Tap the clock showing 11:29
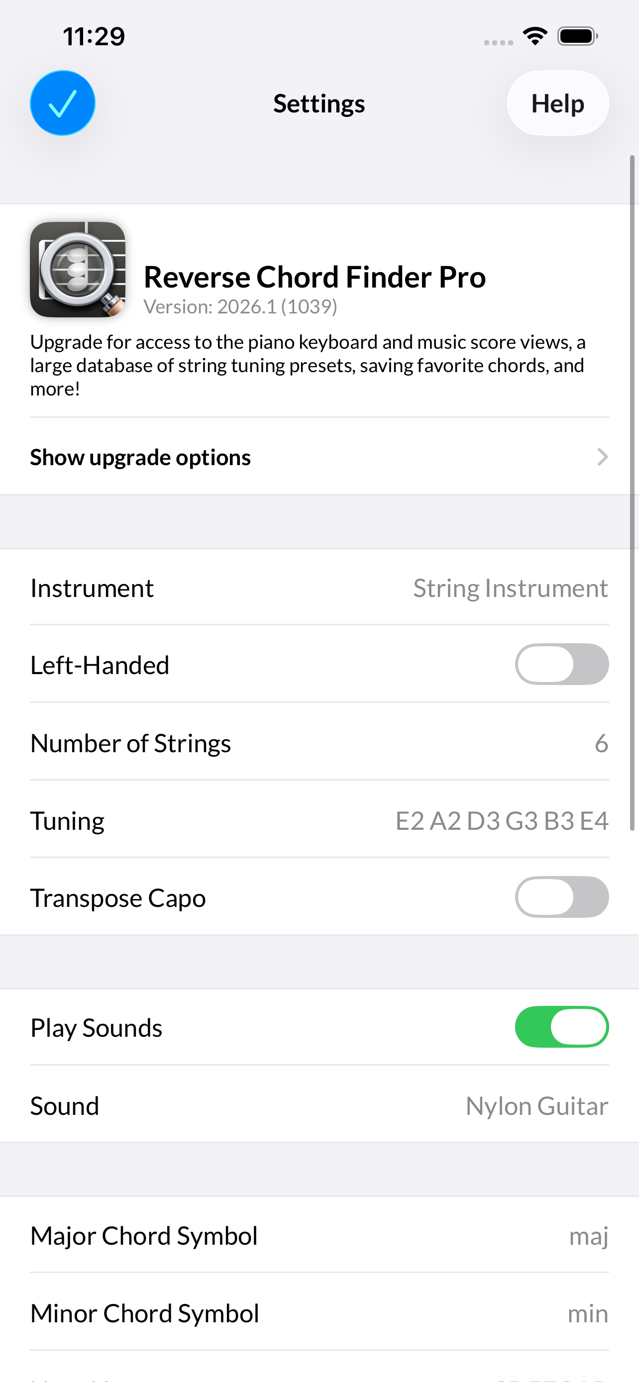This screenshot has height=1382, width=639. (93, 35)
